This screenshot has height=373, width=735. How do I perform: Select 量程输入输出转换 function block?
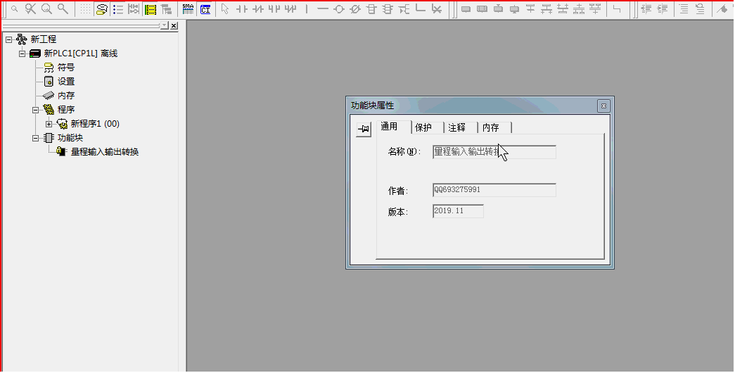(x=104, y=151)
